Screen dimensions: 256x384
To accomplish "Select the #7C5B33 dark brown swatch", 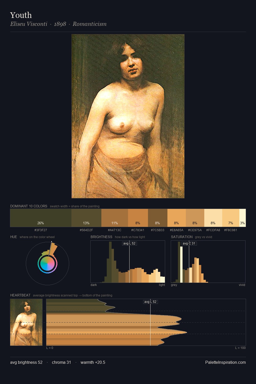I will [x=158, y=218].
